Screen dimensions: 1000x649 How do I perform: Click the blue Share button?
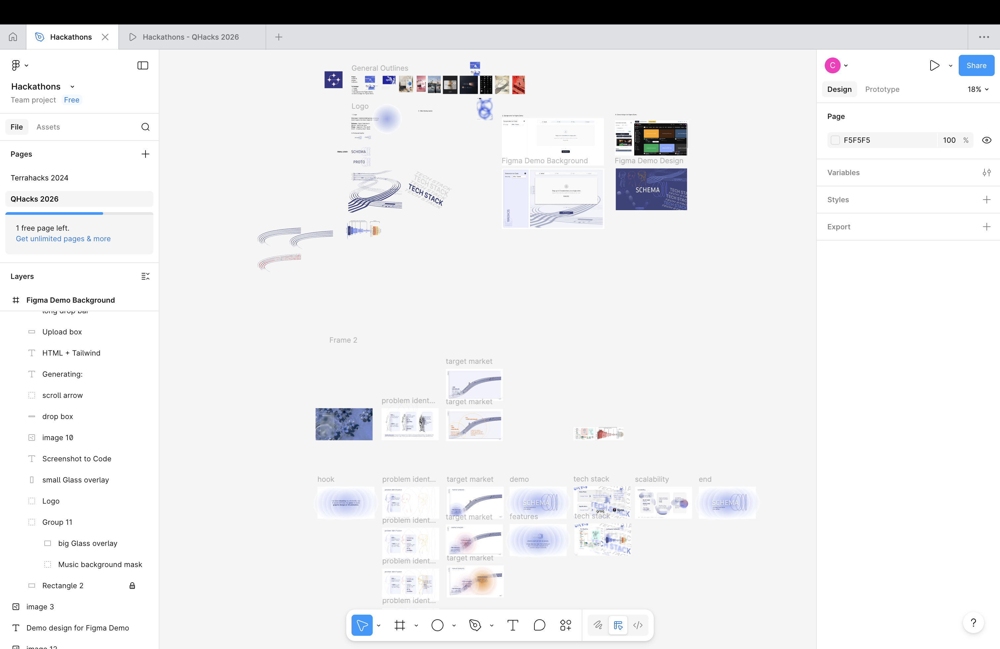976,65
